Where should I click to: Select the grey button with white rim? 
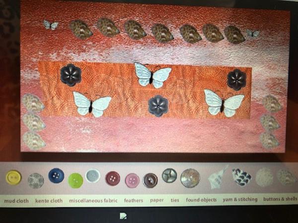[x=93, y=175]
